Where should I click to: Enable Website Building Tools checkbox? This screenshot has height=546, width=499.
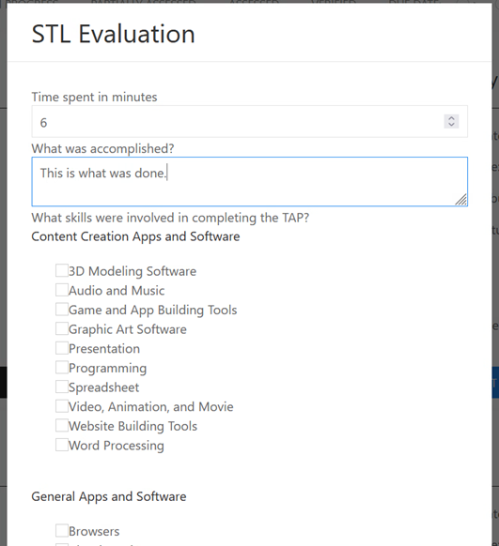tap(62, 425)
